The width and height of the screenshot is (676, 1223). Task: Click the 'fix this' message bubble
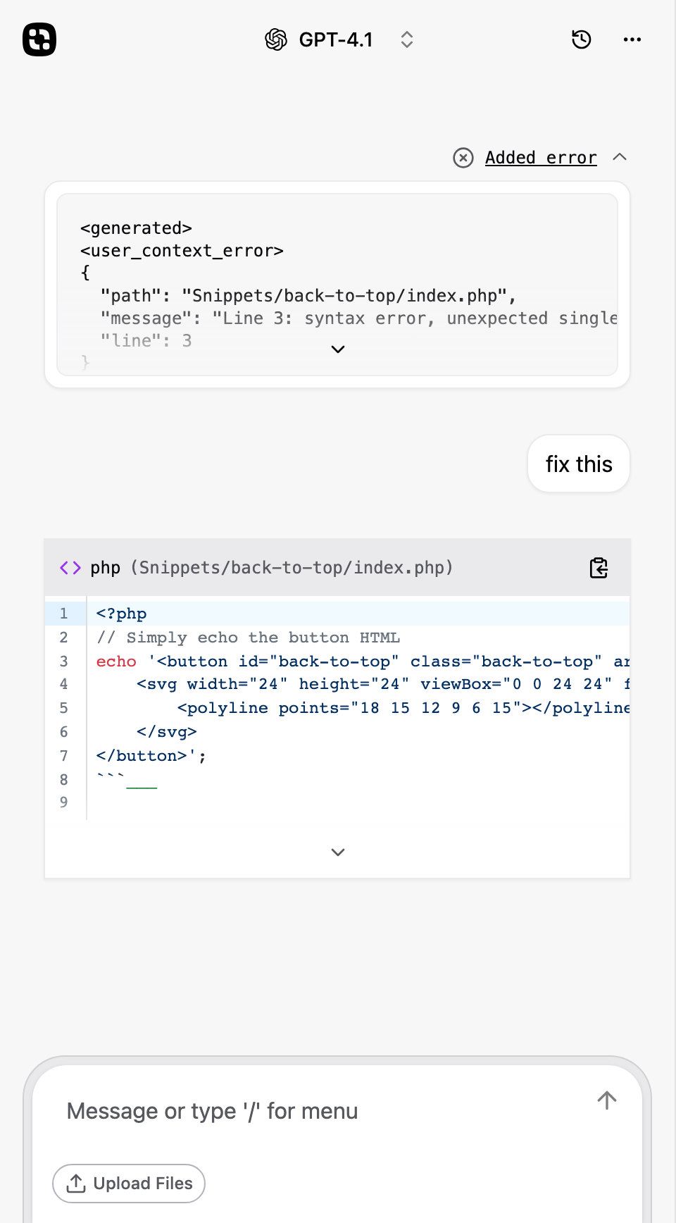579,464
